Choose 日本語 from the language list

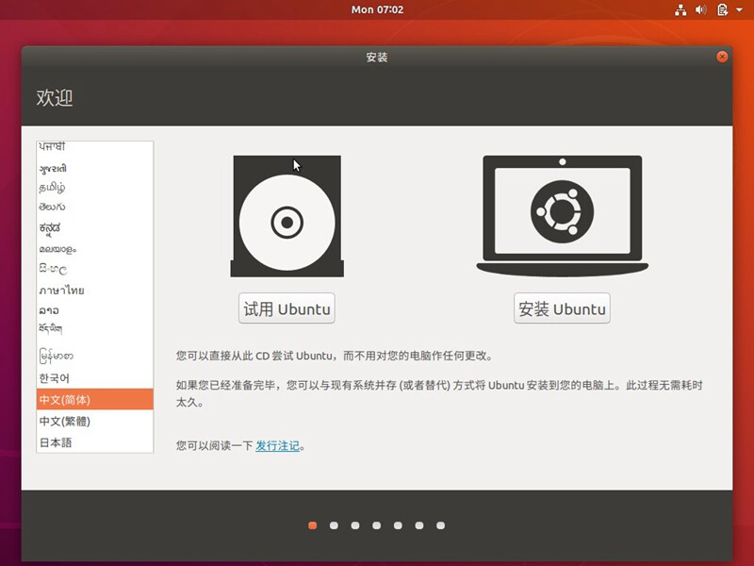pyautogui.click(x=94, y=442)
